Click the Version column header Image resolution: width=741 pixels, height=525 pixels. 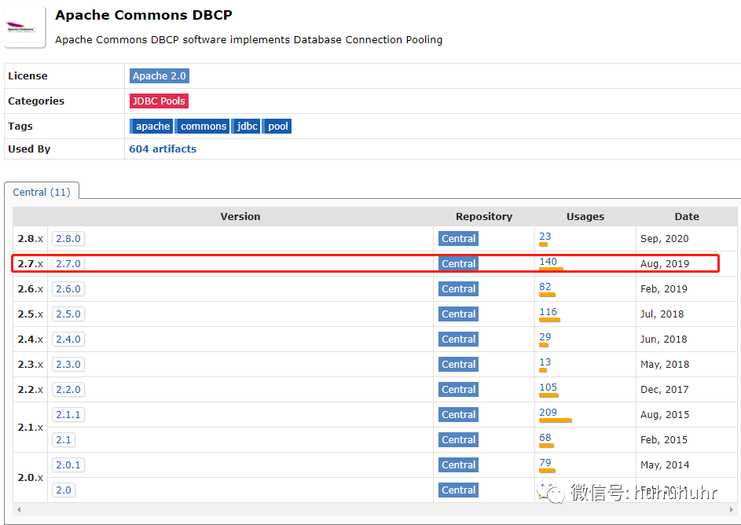(x=240, y=216)
